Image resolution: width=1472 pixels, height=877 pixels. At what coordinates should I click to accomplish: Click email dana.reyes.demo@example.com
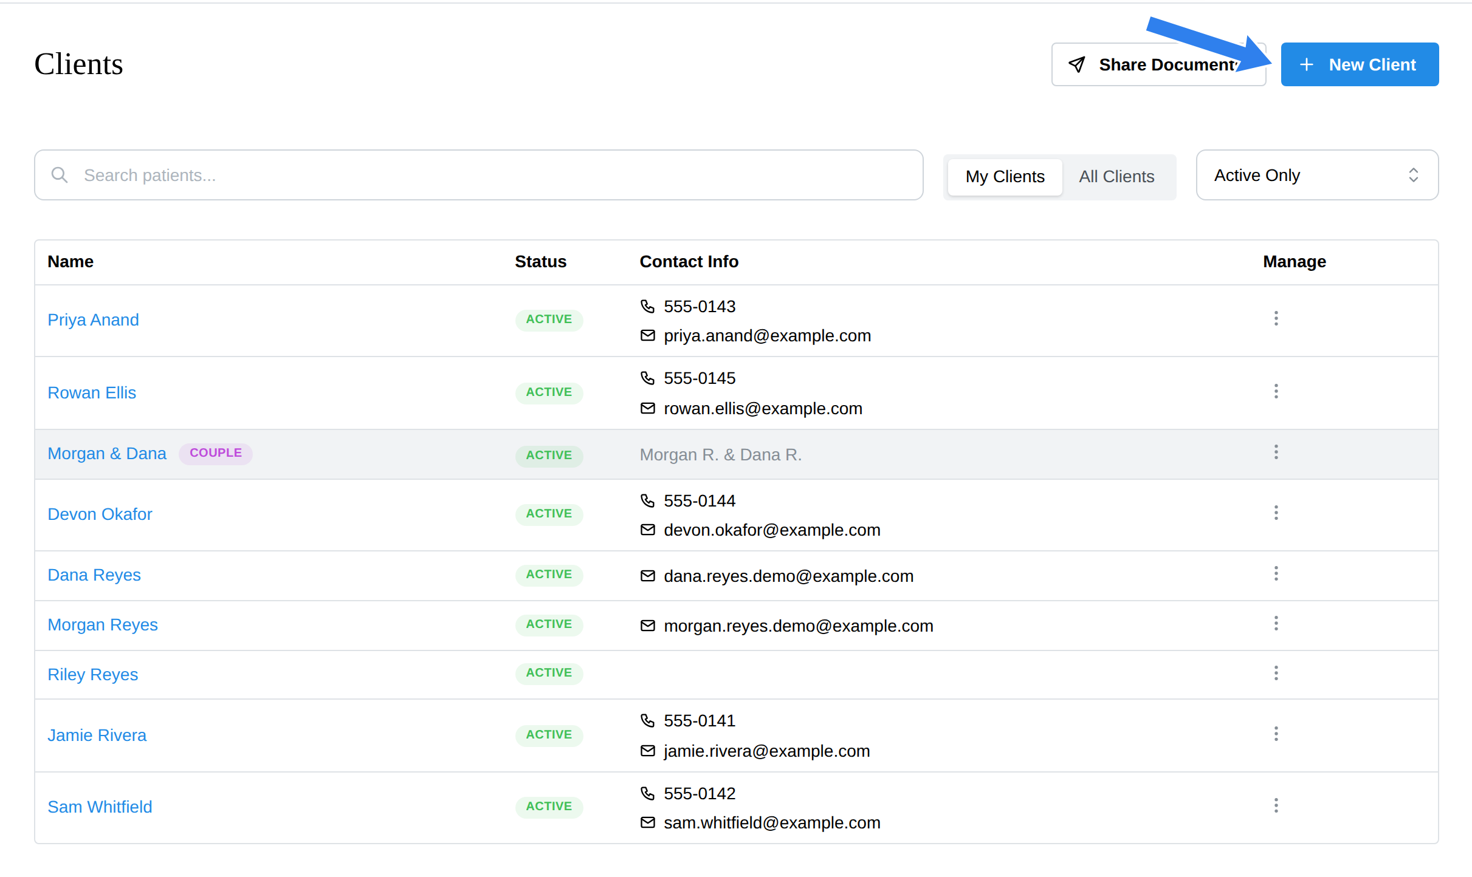[x=788, y=576]
